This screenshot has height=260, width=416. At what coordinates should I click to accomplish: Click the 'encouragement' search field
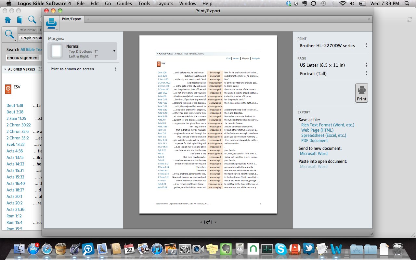[23, 58]
